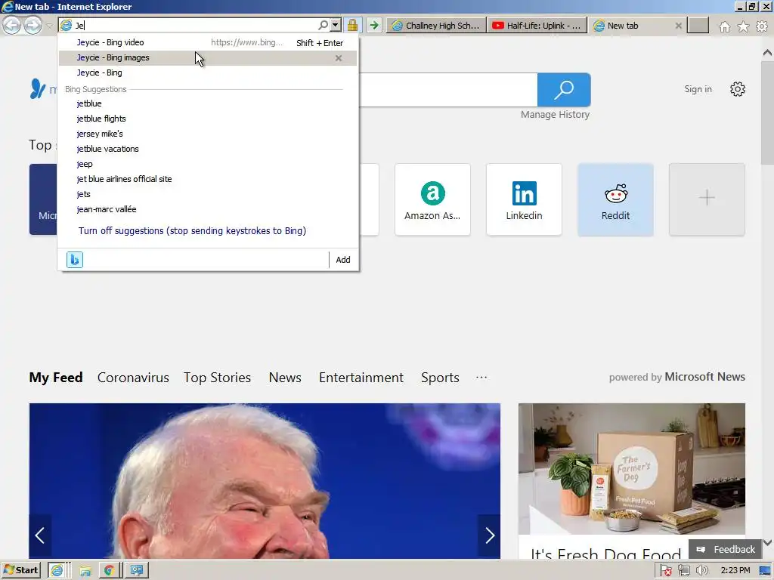Select the Coronavirus feed tab
This screenshot has width=774, height=580.
133,378
